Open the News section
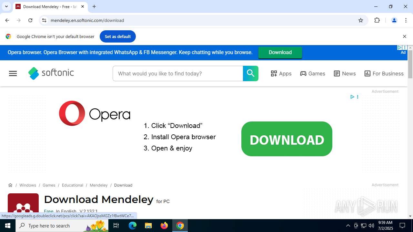This screenshot has width=413, height=232. (345, 73)
